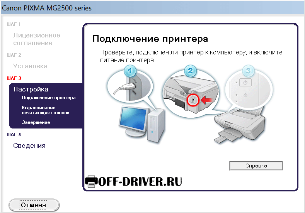Click the ШАГ 4 label

coord(14,135)
